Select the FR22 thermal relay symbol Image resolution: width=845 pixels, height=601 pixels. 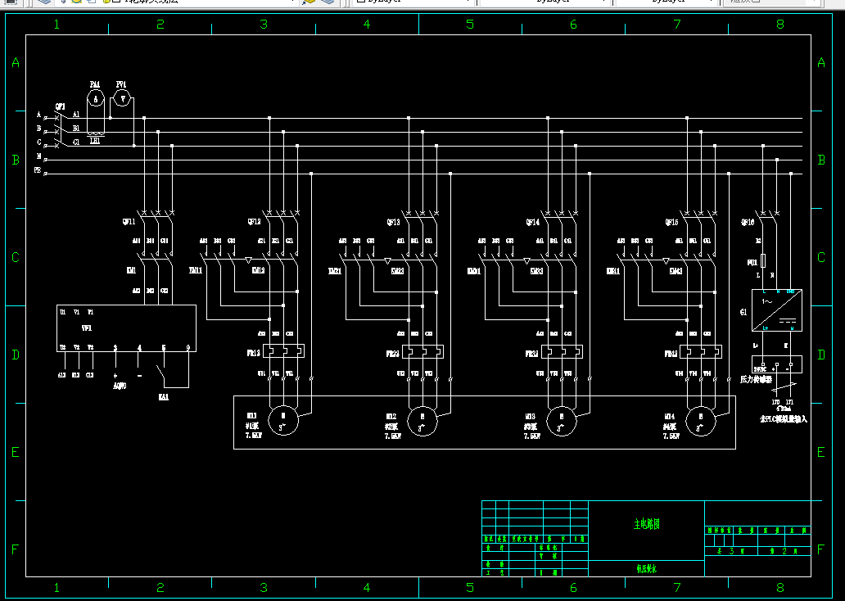422,351
